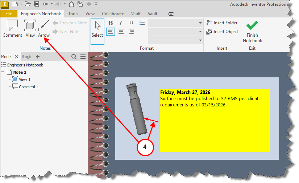Collapse the Note 1 tree node

coord(3,72)
